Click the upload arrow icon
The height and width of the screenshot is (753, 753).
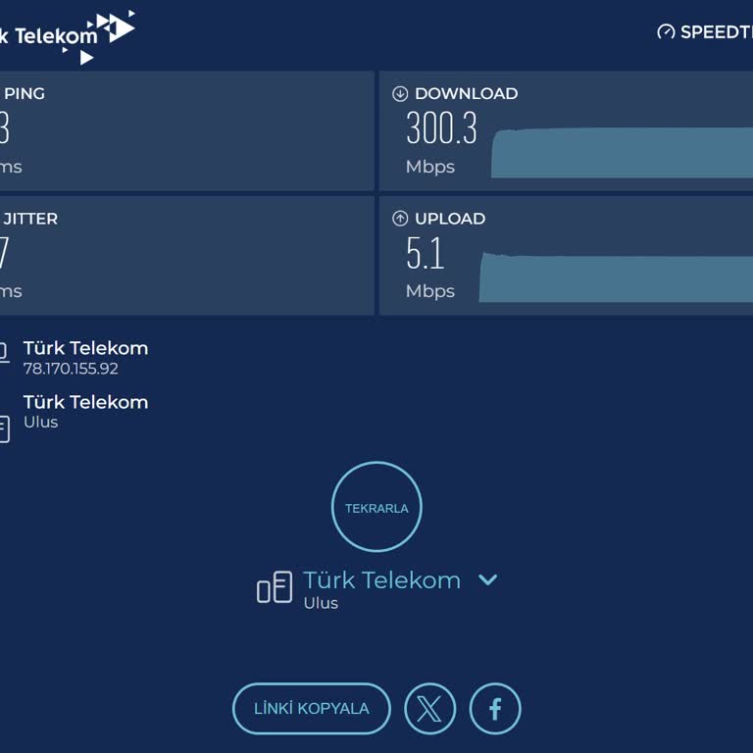pos(400,219)
